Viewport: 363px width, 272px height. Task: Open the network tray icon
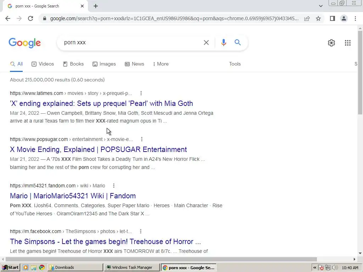[328, 268]
